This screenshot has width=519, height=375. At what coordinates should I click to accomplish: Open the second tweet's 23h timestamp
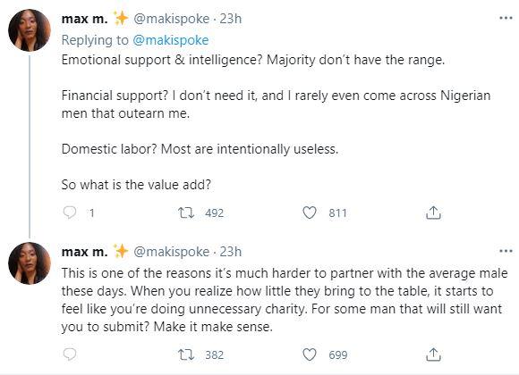click(231, 252)
